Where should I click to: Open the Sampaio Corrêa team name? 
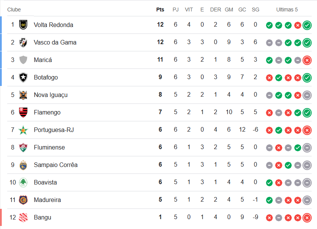point(56,165)
